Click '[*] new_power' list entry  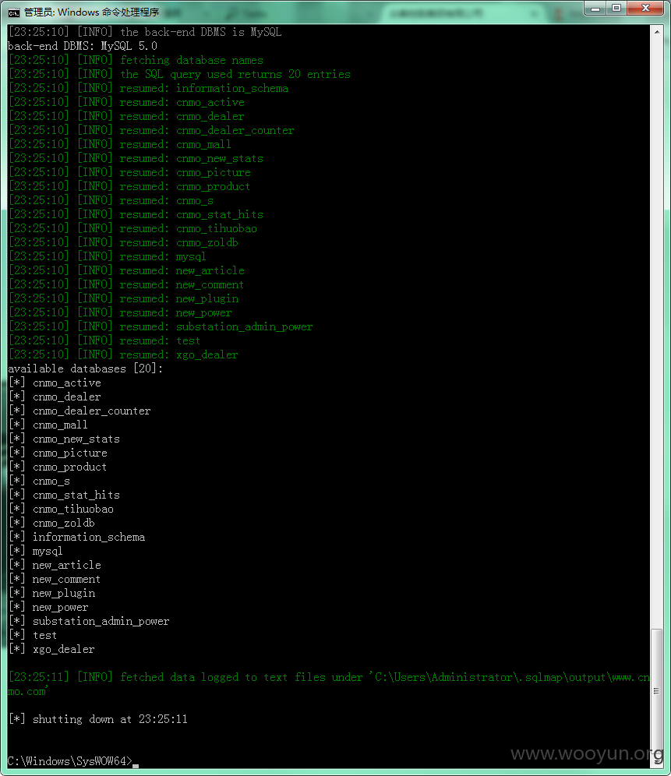point(48,607)
